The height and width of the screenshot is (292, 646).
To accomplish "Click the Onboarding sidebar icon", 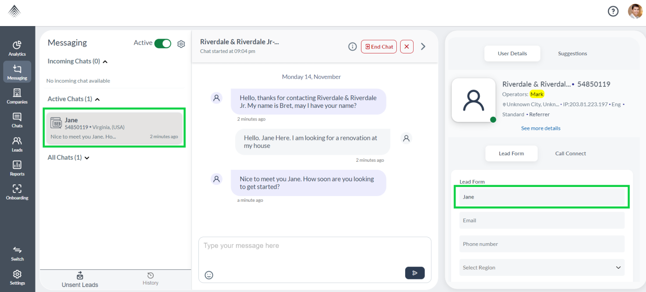I will [17, 192].
